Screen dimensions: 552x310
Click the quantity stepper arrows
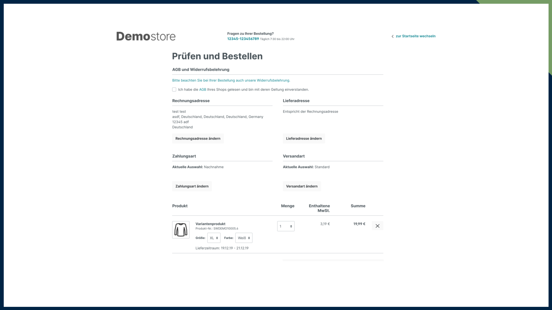pyautogui.click(x=291, y=226)
